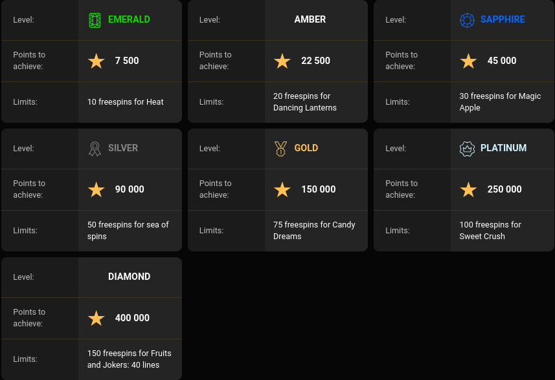
Task: Click 100 freespins for Sweet Crush
Action: coord(490,231)
